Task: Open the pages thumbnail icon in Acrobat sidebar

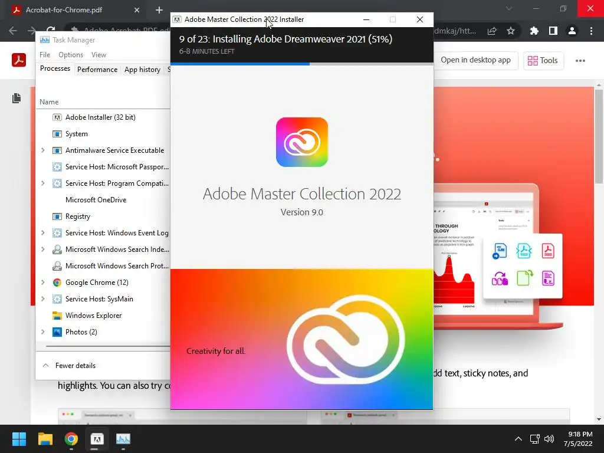Action: point(17,99)
